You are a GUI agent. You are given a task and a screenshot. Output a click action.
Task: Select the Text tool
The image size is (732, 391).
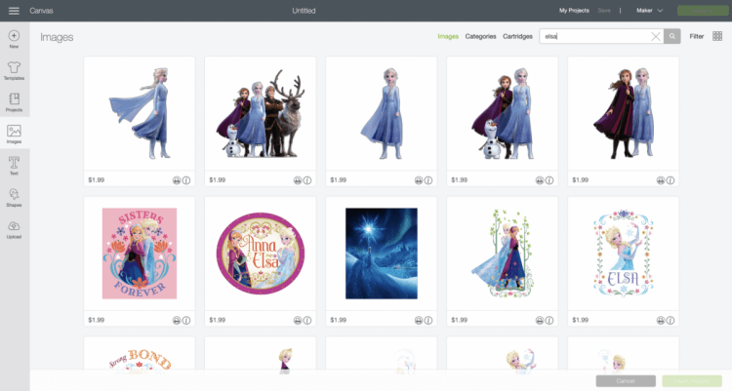14,166
